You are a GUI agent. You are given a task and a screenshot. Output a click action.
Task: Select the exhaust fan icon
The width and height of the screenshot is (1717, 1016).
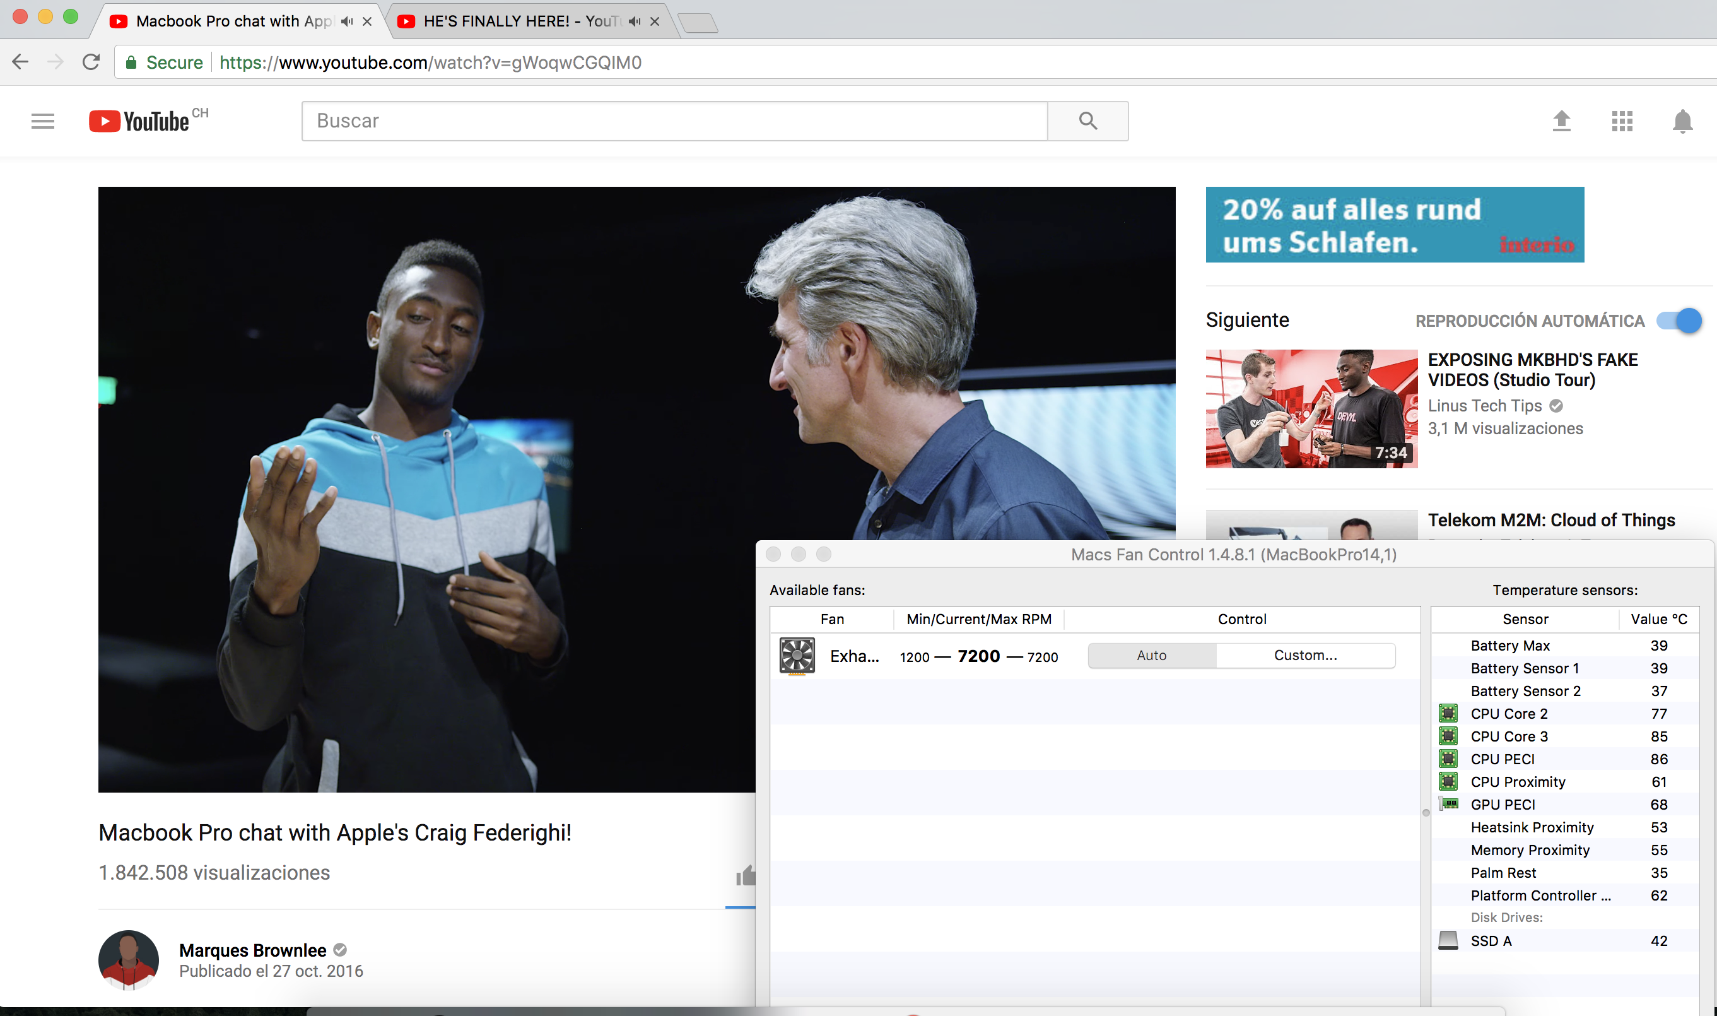[797, 656]
